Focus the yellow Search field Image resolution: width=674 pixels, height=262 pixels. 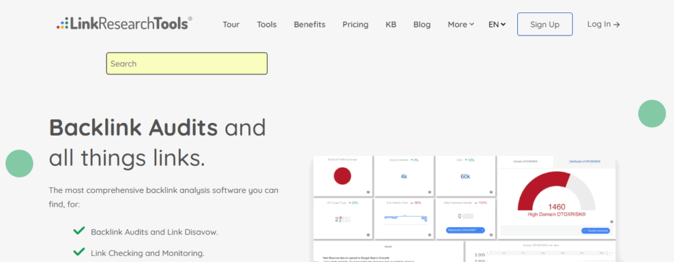pos(187,64)
